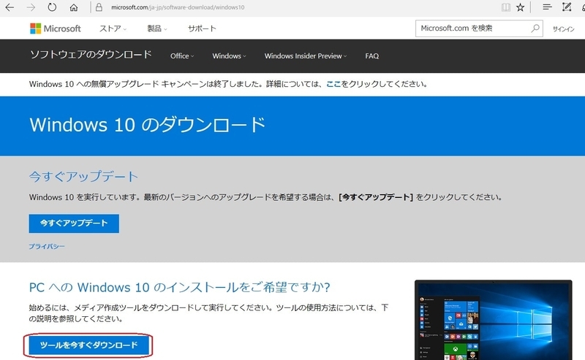The image size is (585, 360).
Task: Click the address bar URL
Action: (178, 7)
